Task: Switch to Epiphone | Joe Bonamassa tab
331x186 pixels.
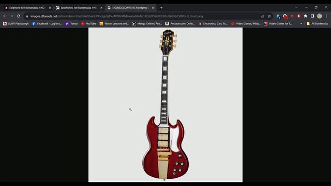Action: click(x=79, y=8)
